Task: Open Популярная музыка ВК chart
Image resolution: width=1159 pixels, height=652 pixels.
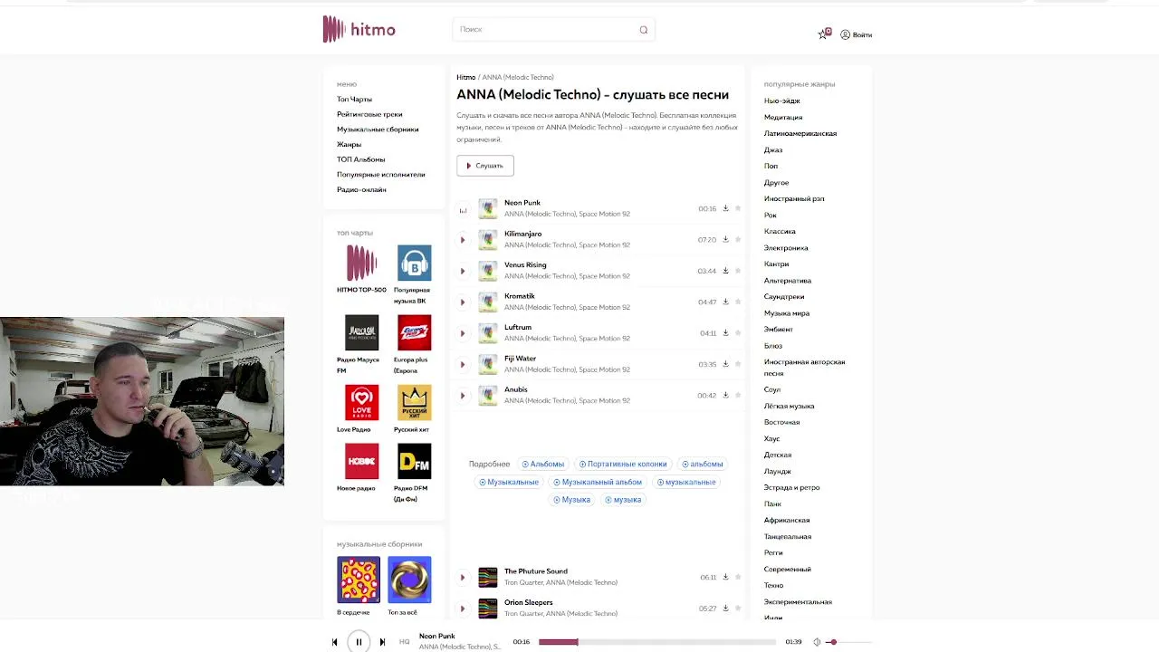Action: tap(415, 263)
